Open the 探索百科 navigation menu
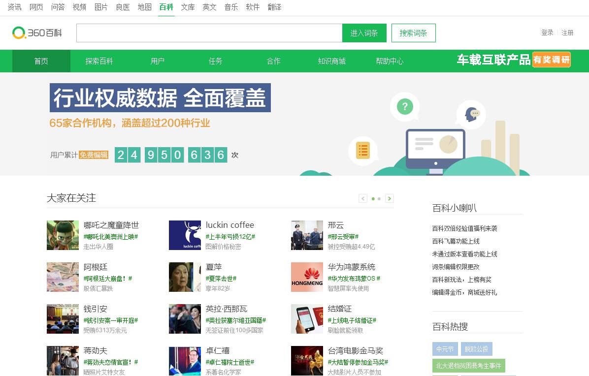The height and width of the screenshot is (376, 589). (99, 61)
